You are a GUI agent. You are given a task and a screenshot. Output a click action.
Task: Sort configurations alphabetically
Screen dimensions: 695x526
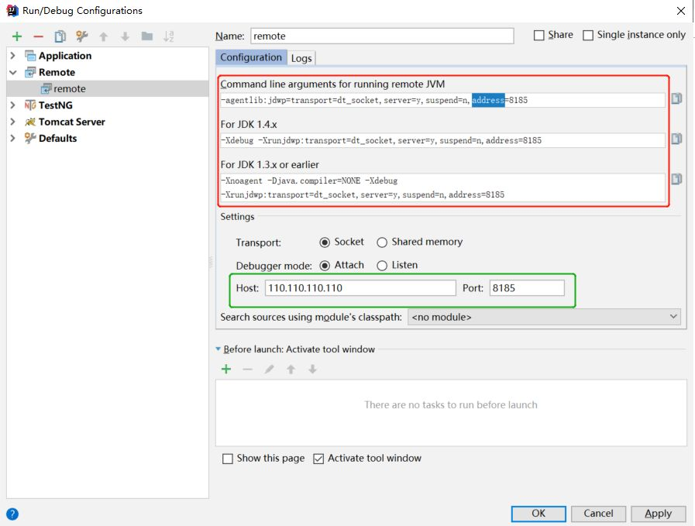(x=168, y=36)
